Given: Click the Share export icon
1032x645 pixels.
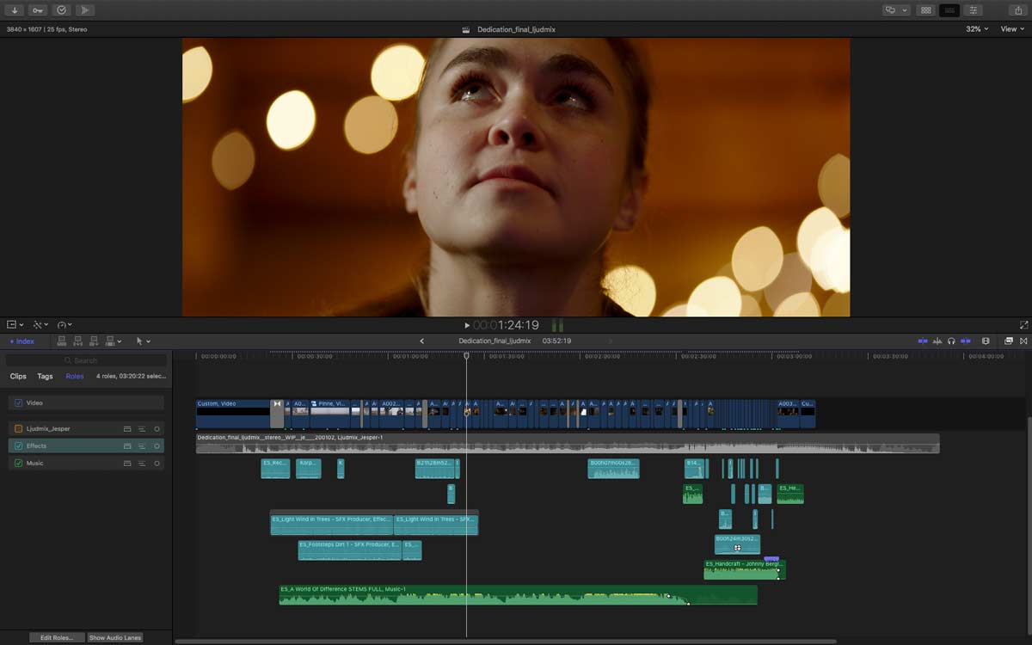Looking at the screenshot, I should 1018,10.
